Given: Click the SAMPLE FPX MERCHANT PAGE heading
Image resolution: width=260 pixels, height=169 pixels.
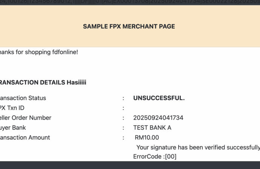Looking at the screenshot, I should [129, 26].
